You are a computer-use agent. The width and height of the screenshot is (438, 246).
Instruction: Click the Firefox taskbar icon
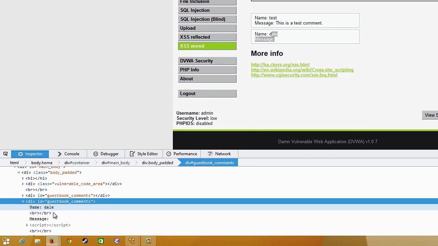(52, 241)
